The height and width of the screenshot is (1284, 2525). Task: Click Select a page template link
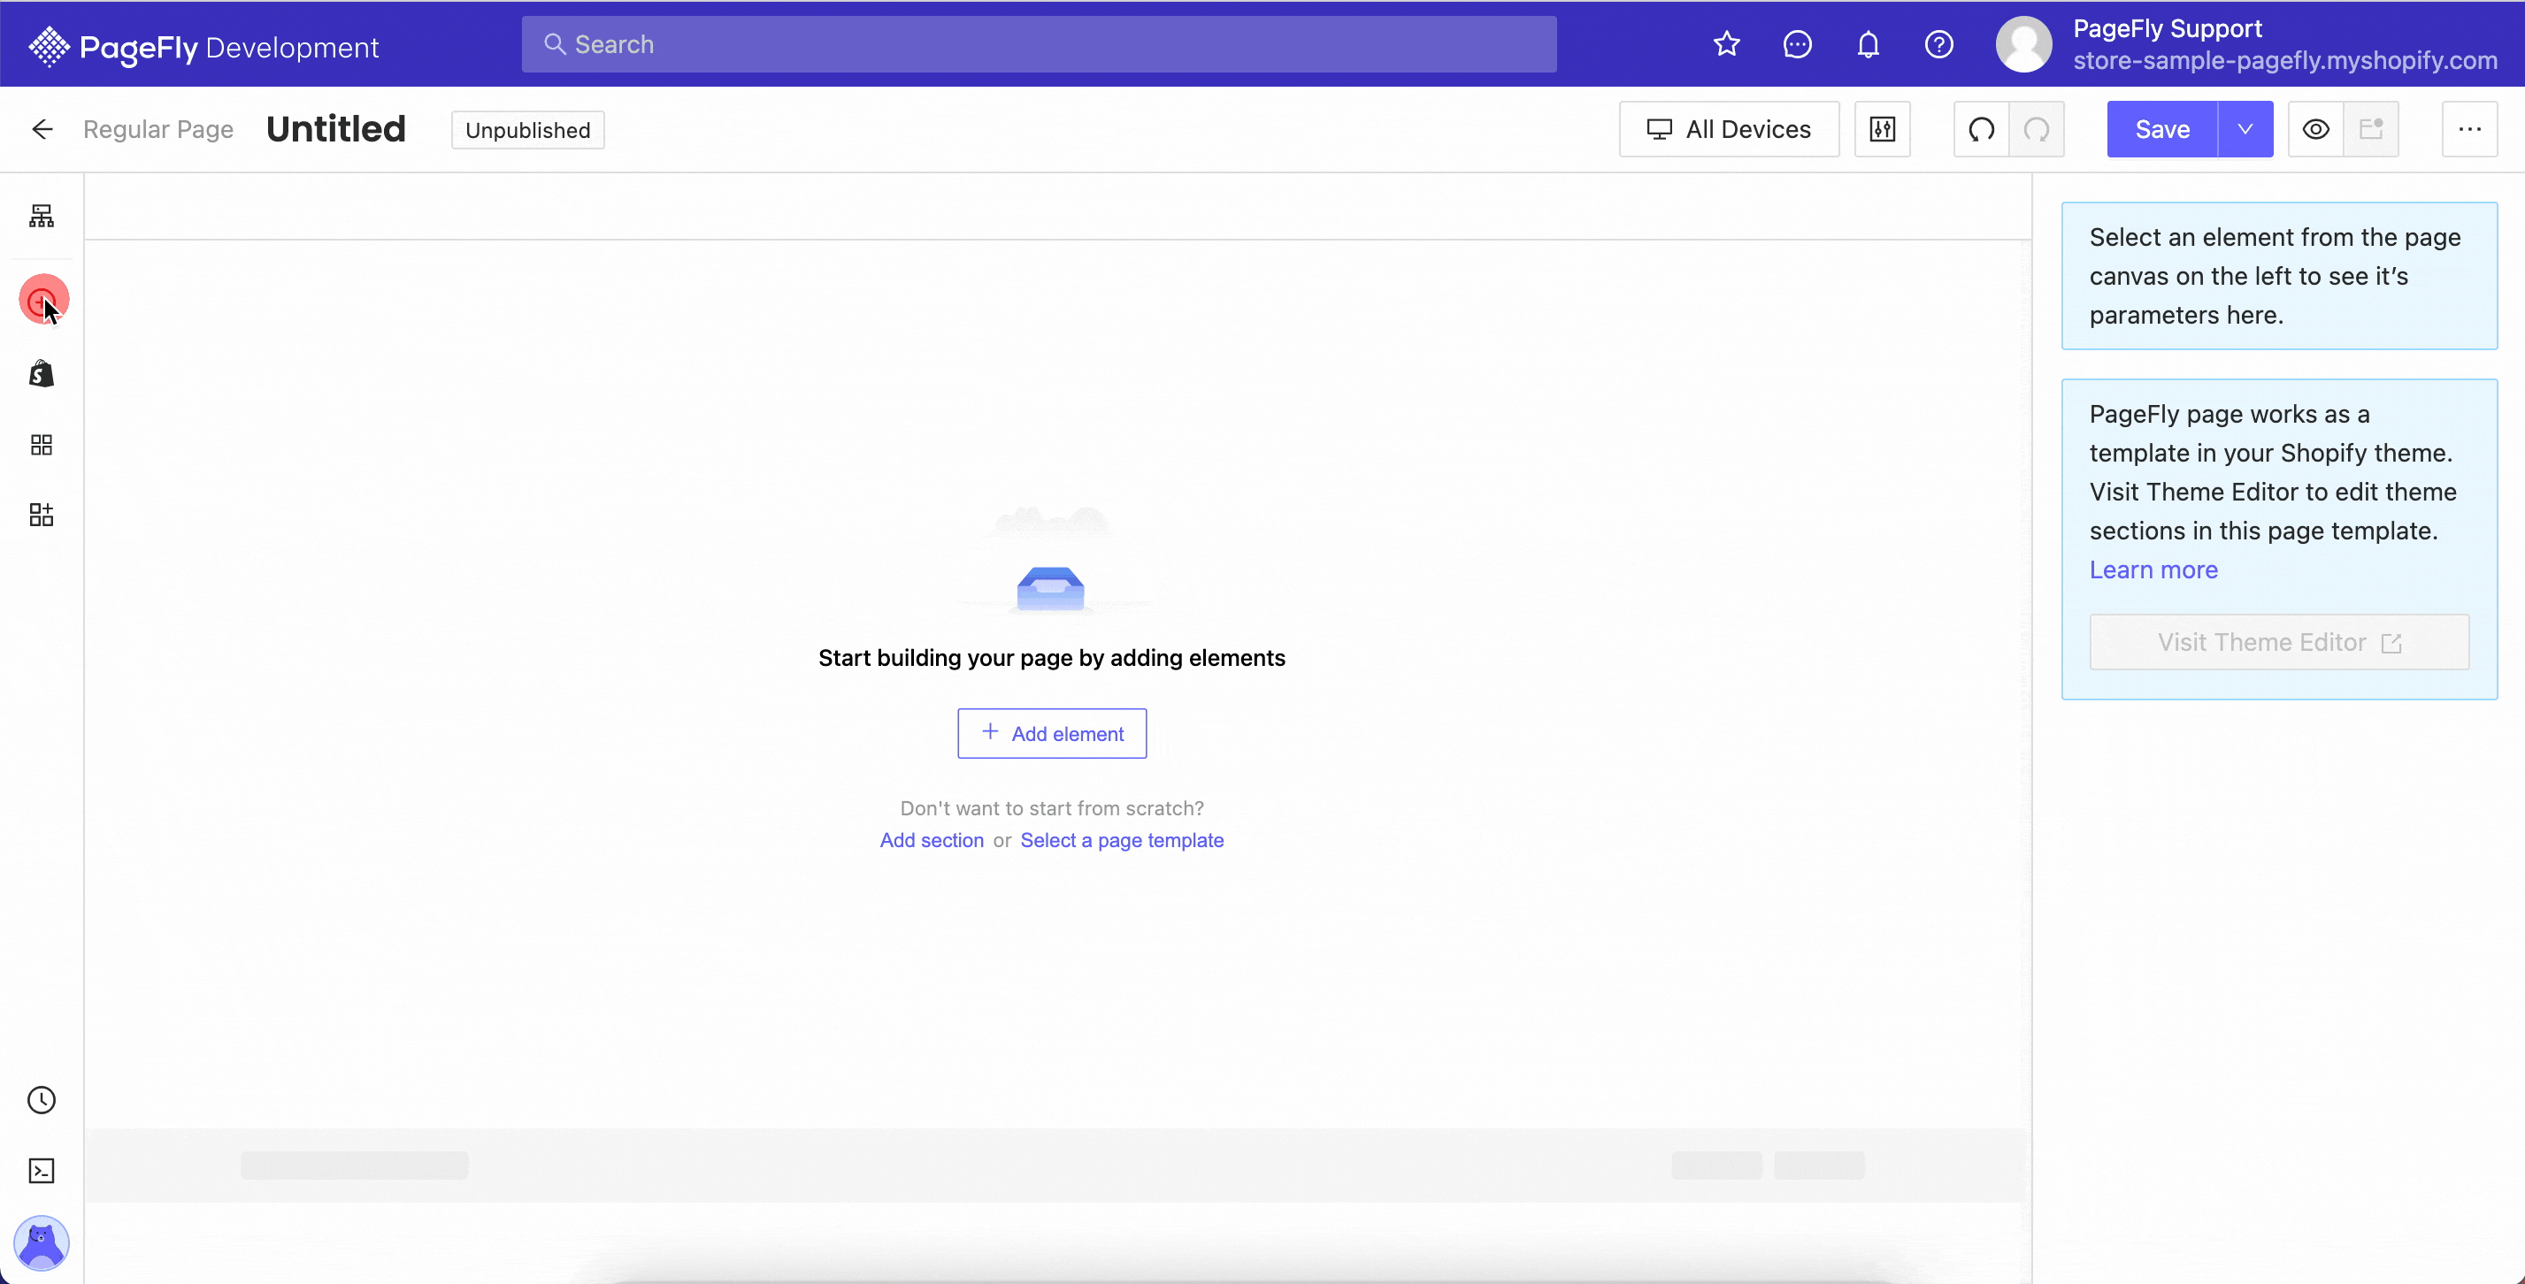click(1123, 840)
